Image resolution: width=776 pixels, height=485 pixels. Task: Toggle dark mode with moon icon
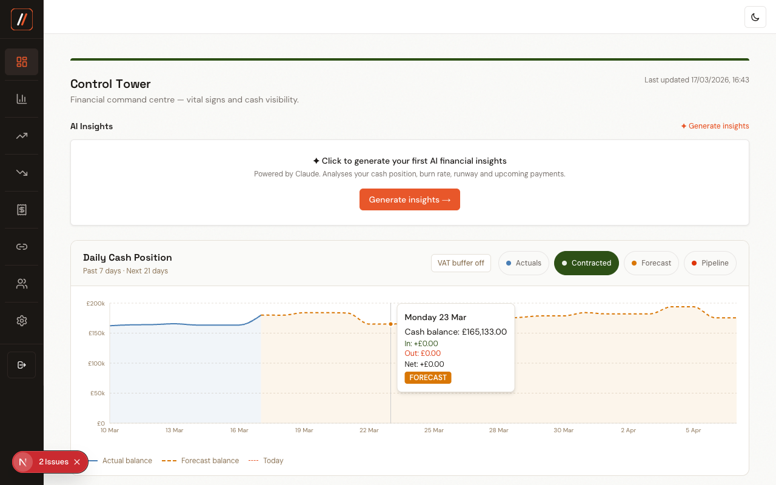[755, 17]
